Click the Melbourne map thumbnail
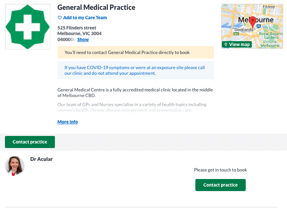The image size is (287, 216). click(252, 26)
